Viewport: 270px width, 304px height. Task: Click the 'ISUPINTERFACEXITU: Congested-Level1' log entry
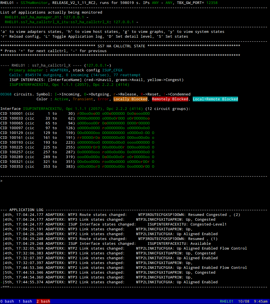point(115,224)
